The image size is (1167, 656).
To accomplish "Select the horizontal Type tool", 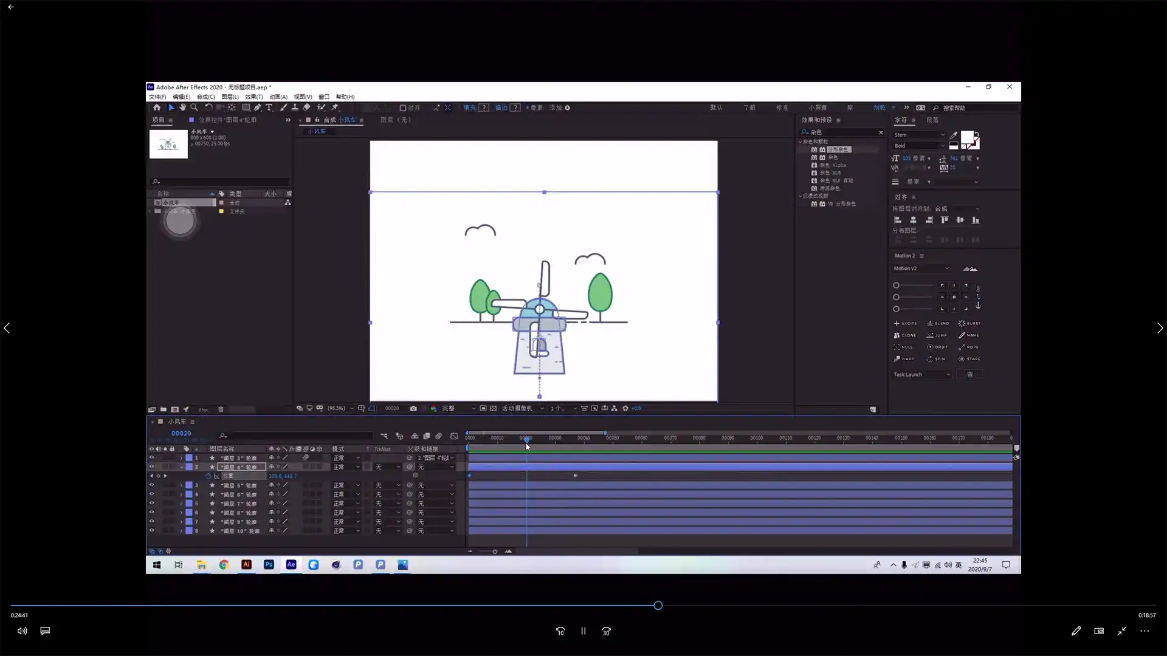I will point(269,108).
